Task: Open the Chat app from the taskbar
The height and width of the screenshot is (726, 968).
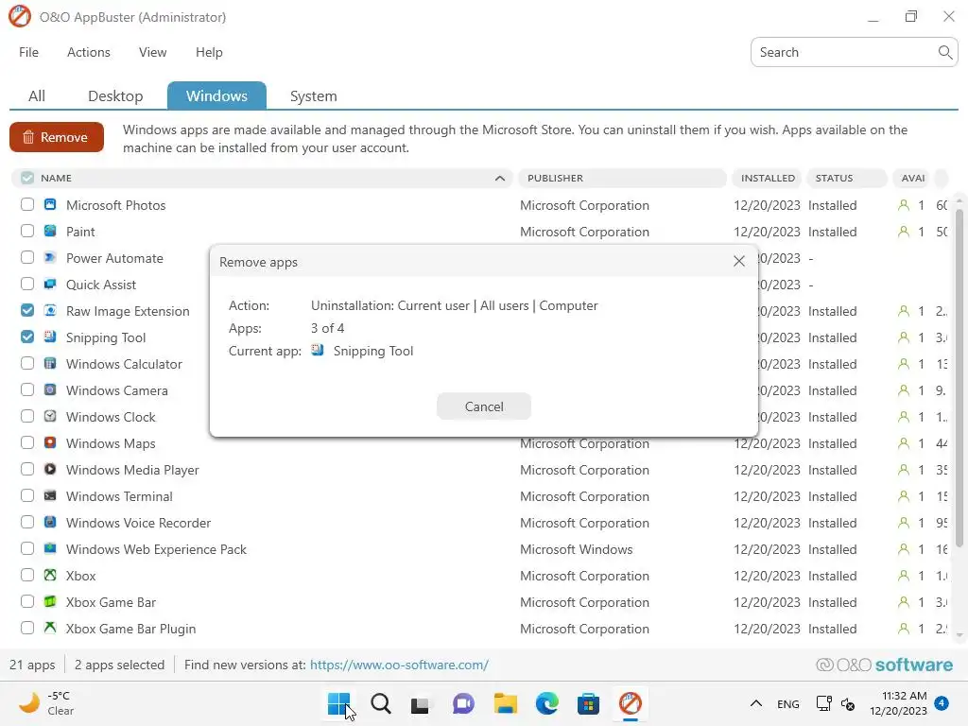Action: coord(463,703)
